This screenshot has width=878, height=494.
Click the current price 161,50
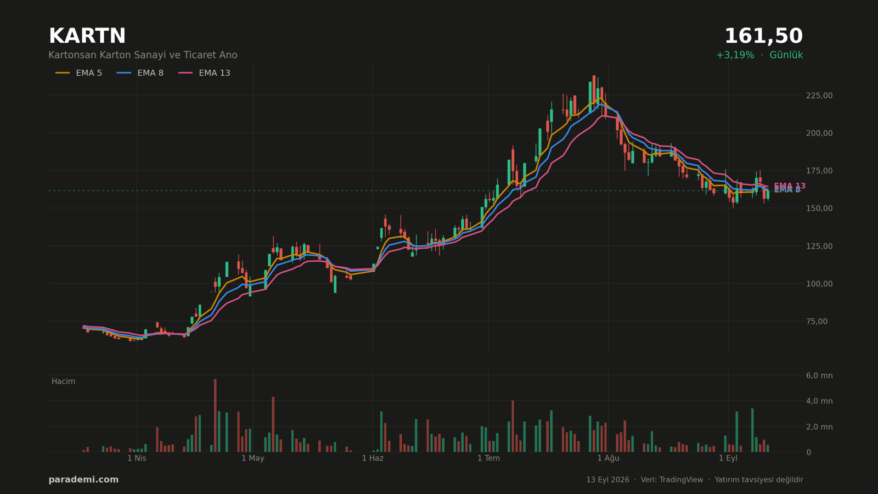click(x=763, y=36)
